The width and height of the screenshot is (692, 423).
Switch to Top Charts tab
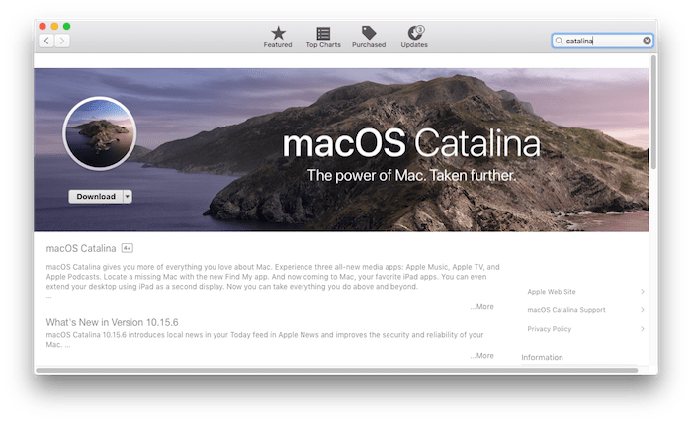[x=323, y=37]
